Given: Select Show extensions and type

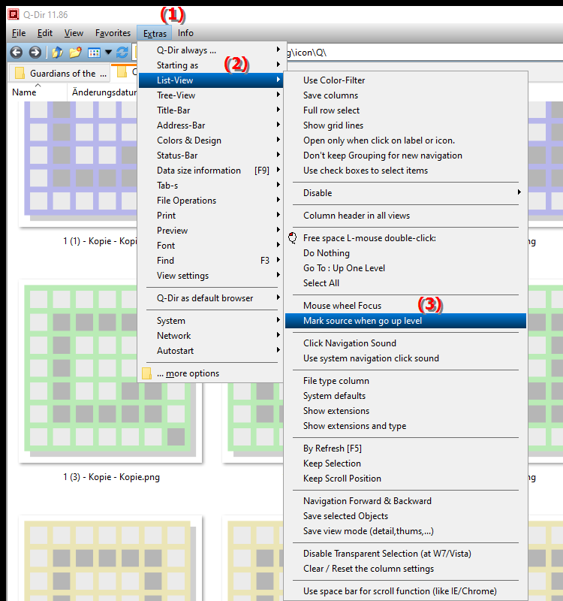Looking at the screenshot, I should pyautogui.click(x=405, y=426).
